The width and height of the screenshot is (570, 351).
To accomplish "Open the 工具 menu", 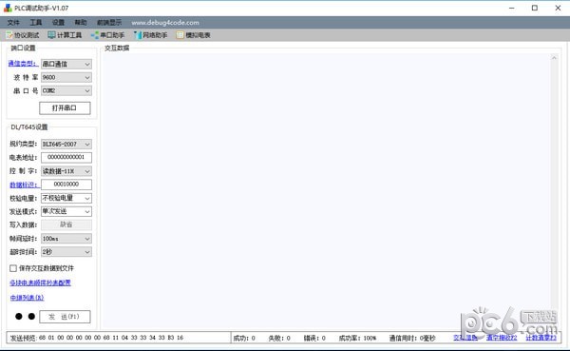I will coord(36,23).
